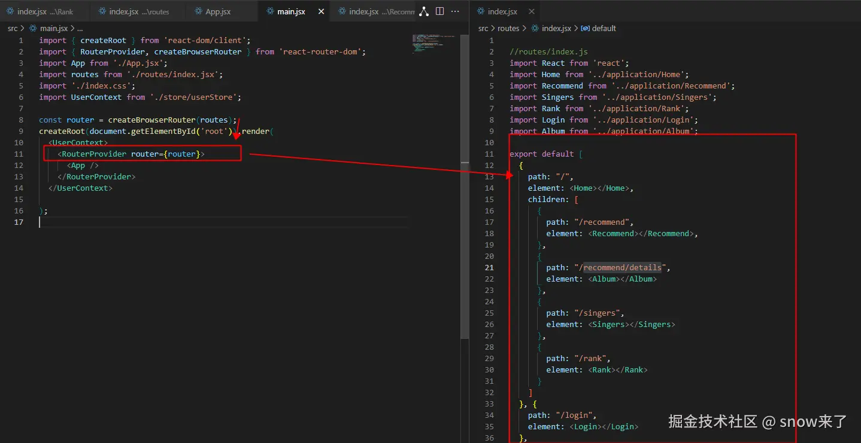Click path "/login" on line 34
Screen dimensions: 861x443
(562, 415)
